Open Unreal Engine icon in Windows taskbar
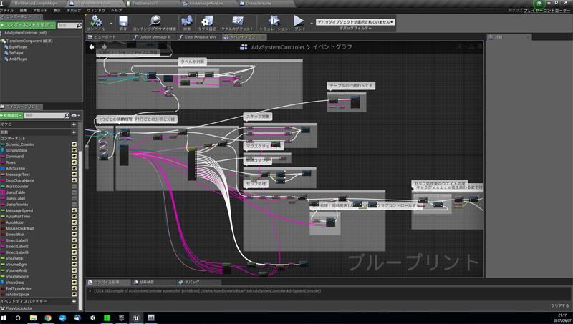Viewport: 573px width, 324px height. [x=136, y=318]
